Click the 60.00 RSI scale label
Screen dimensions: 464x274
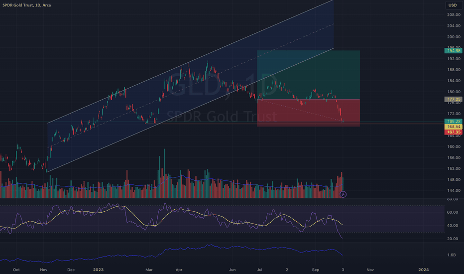pos(453,212)
